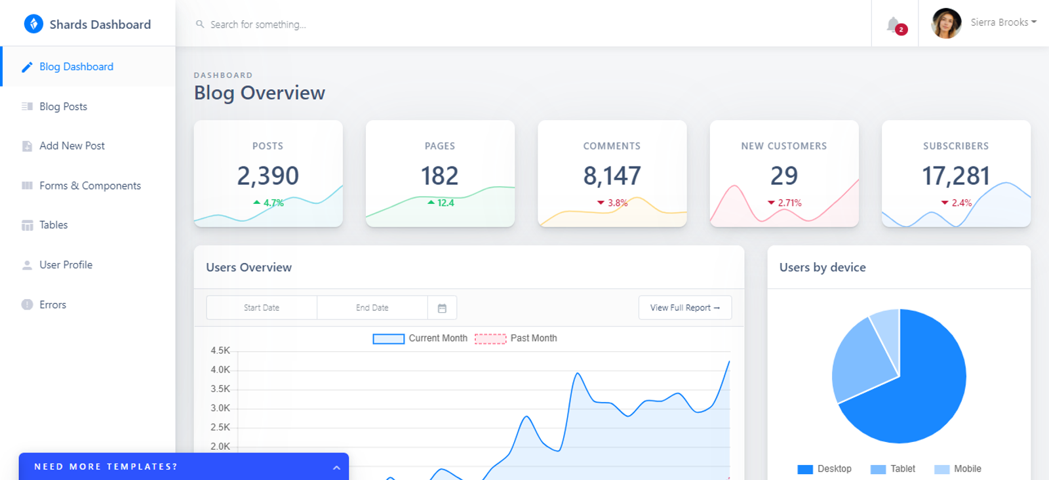1049x480 pixels.
Task: Click the Tables grid icon
Action: tap(27, 226)
